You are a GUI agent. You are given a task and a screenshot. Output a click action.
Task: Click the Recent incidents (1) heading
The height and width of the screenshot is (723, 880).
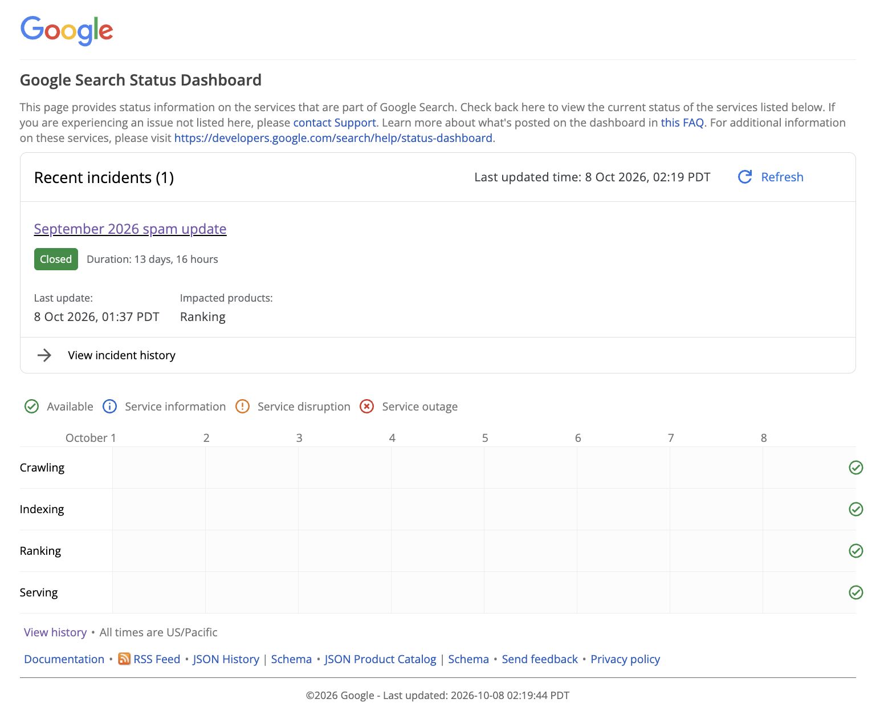[x=104, y=177]
